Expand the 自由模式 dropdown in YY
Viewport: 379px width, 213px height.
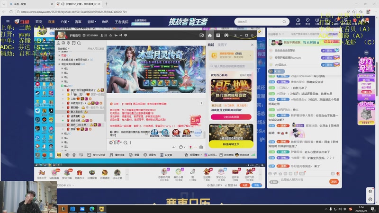coord(63,49)
